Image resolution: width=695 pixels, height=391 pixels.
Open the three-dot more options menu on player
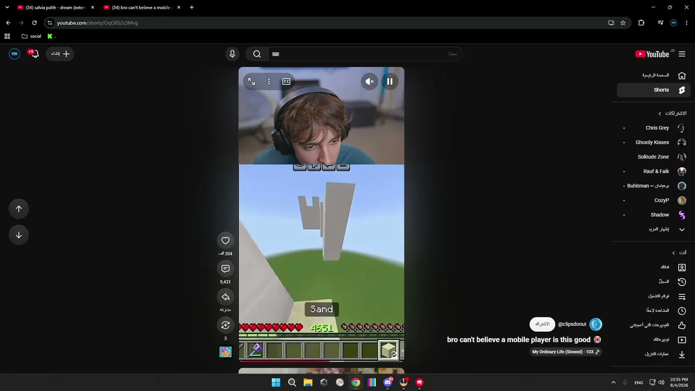(269, 81)
